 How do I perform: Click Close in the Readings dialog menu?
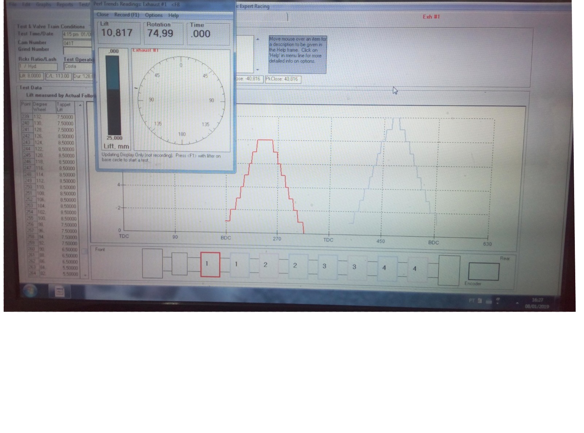(x=103, y=15)
